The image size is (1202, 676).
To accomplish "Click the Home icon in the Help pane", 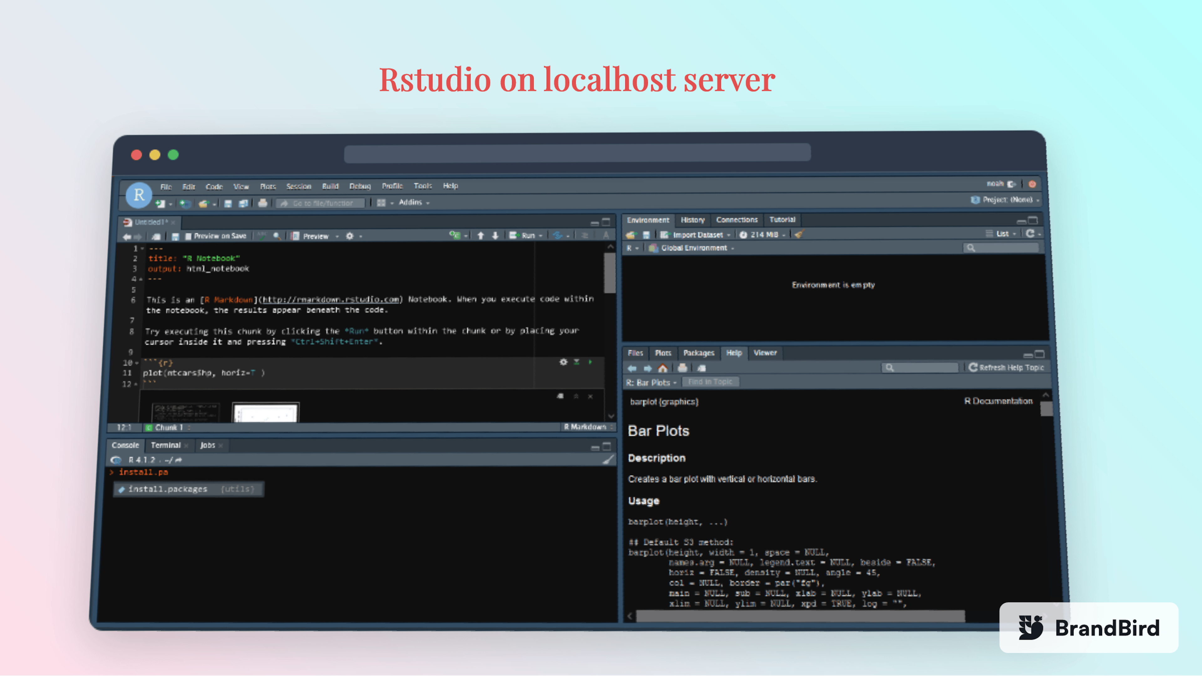I will coord(663,368).
